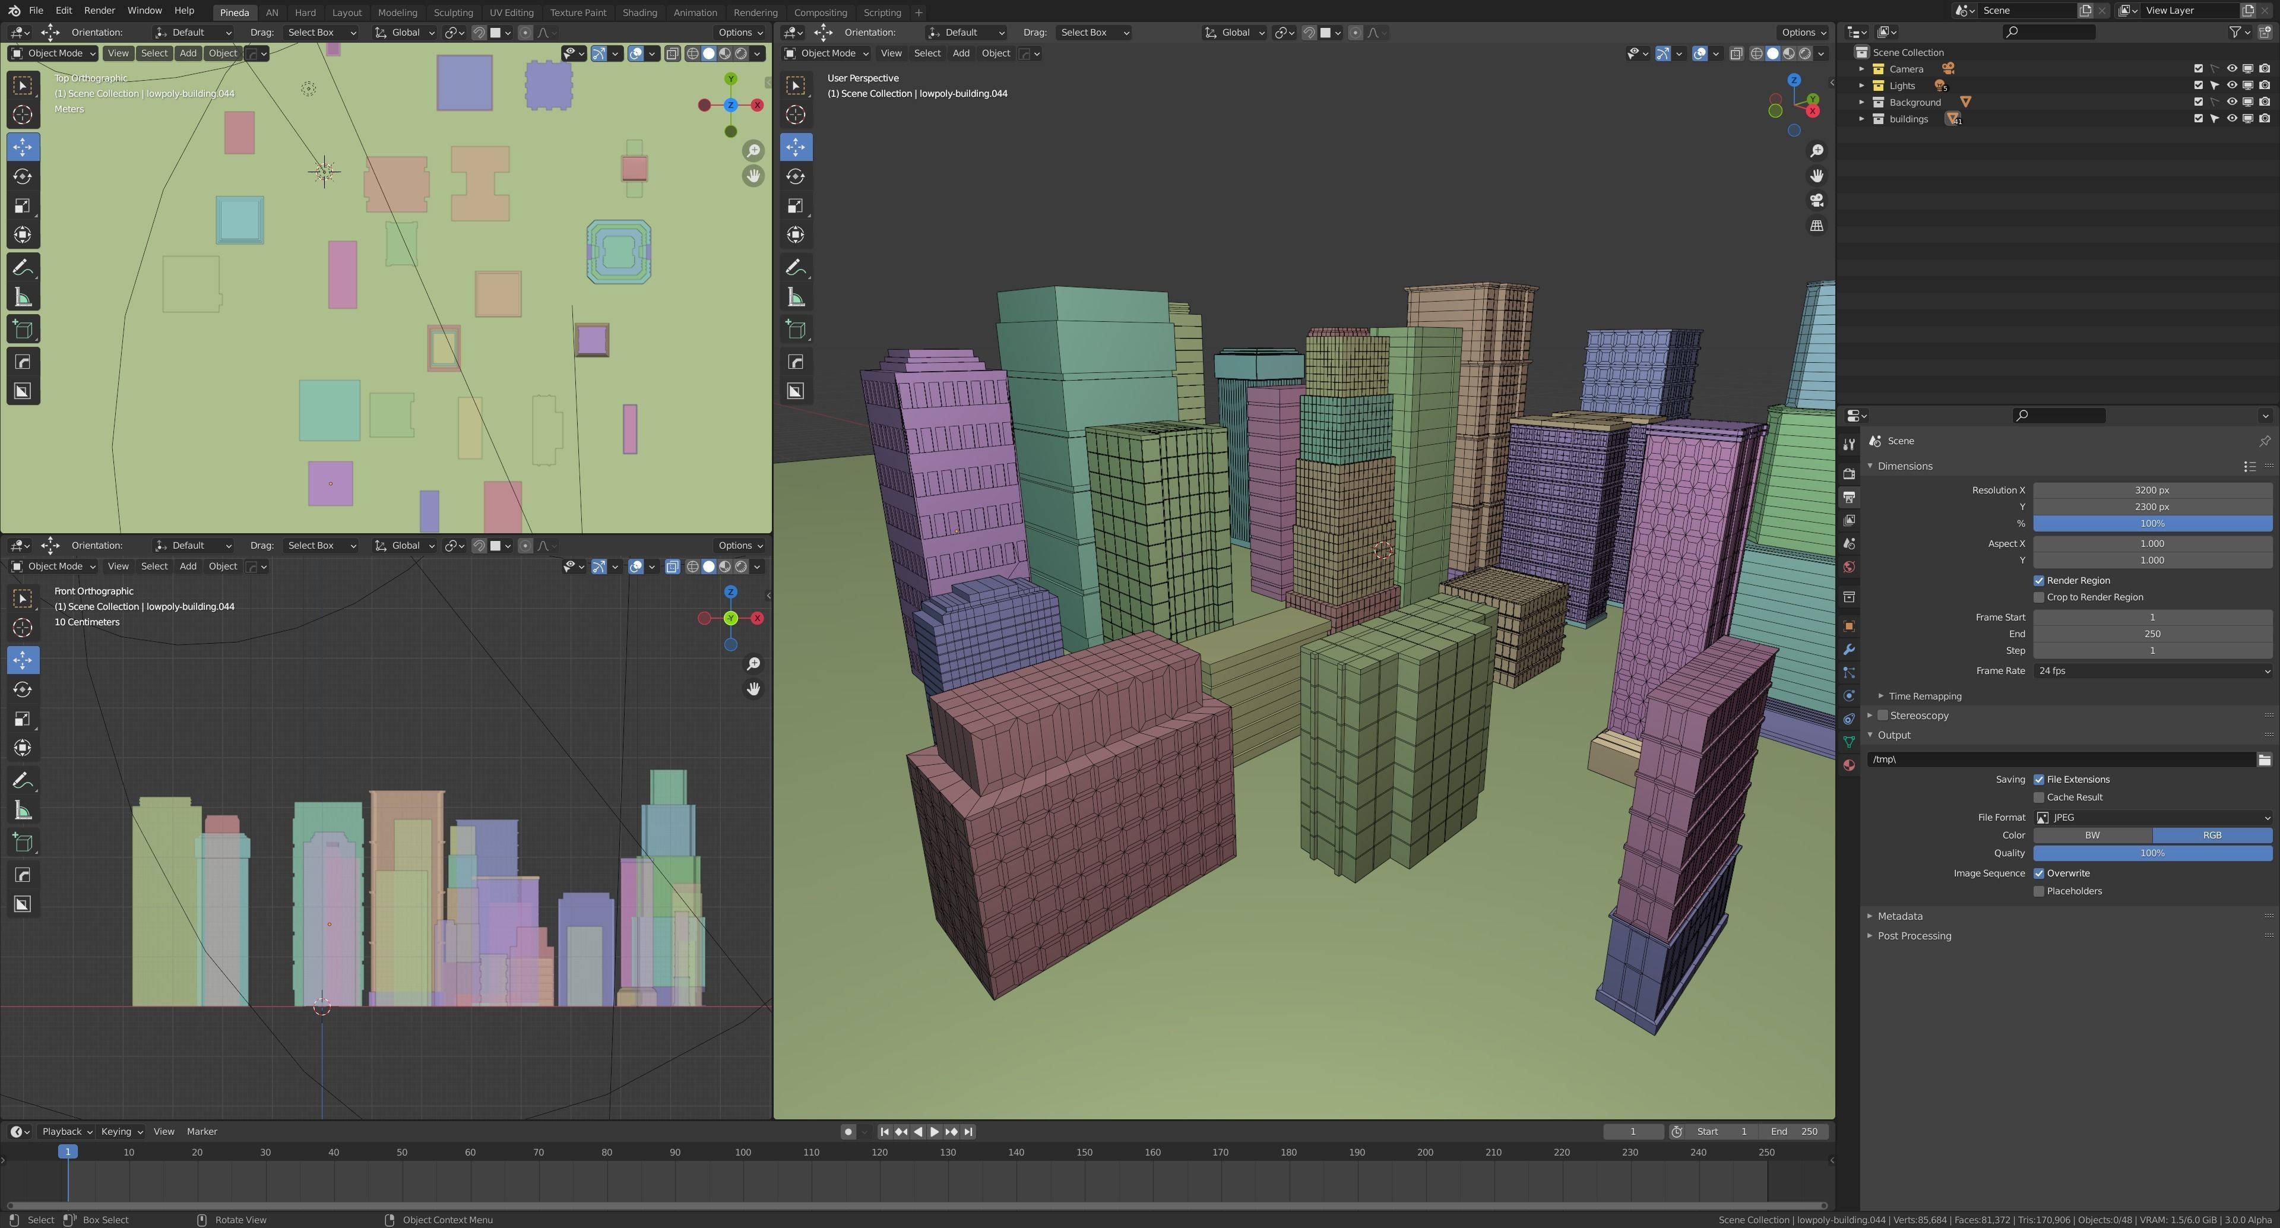Open Render properties tab icon

[1849, 474]
